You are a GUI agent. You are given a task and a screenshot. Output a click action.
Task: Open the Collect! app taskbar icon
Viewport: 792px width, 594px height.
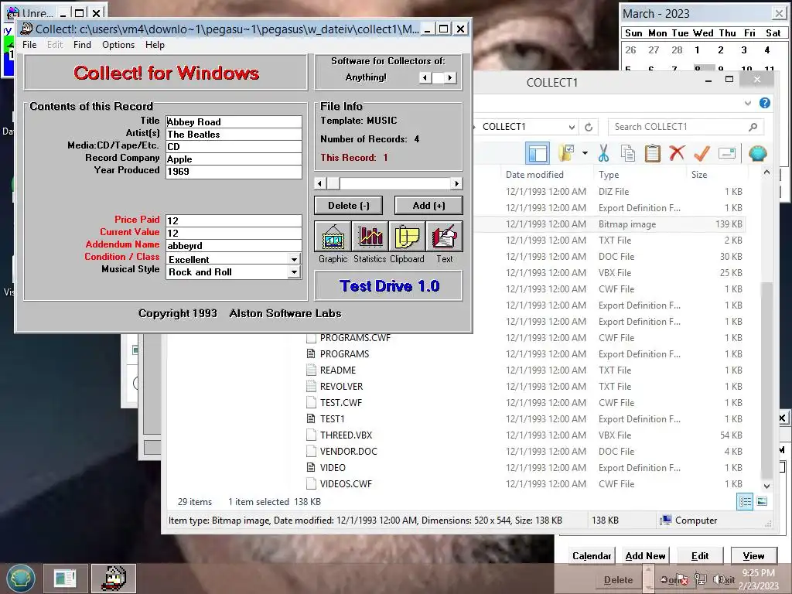114,579
